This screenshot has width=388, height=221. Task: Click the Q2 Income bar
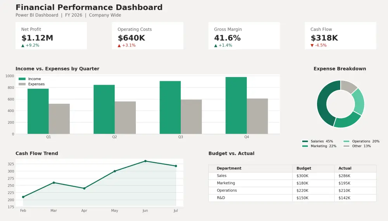click(104, 110)
